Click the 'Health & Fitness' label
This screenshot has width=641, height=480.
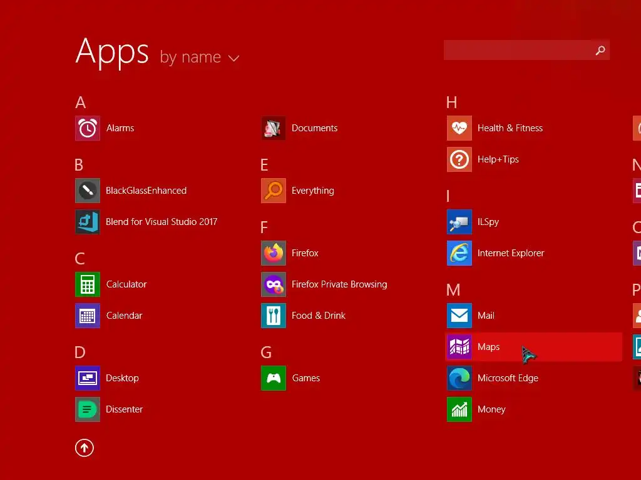tap(510, 128)
